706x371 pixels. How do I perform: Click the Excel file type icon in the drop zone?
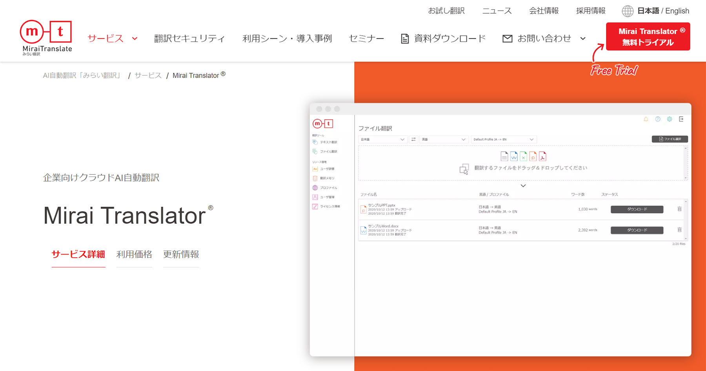coord(523,156)
